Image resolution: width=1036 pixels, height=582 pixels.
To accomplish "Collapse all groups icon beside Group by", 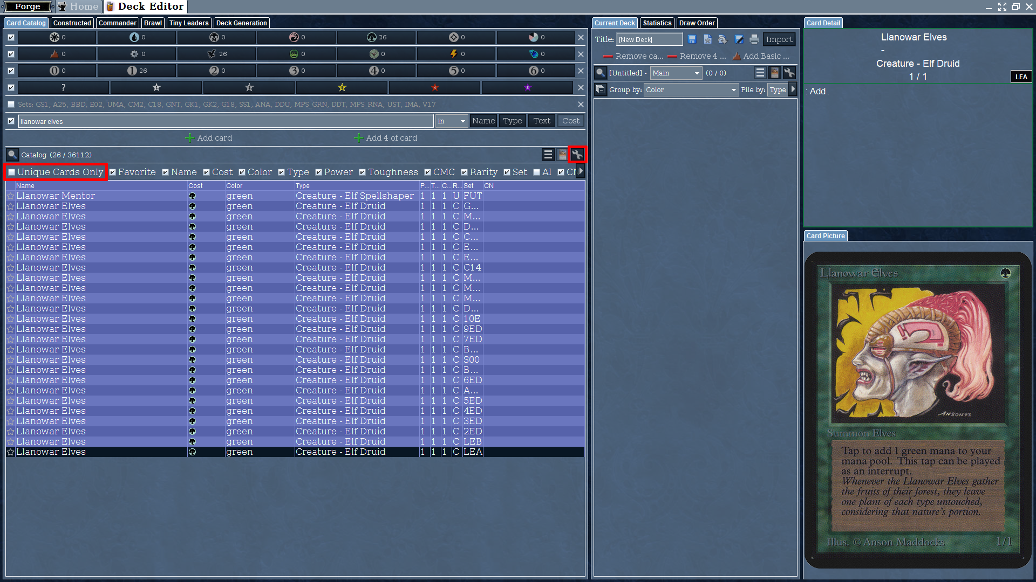I will [x=600, y=89].
